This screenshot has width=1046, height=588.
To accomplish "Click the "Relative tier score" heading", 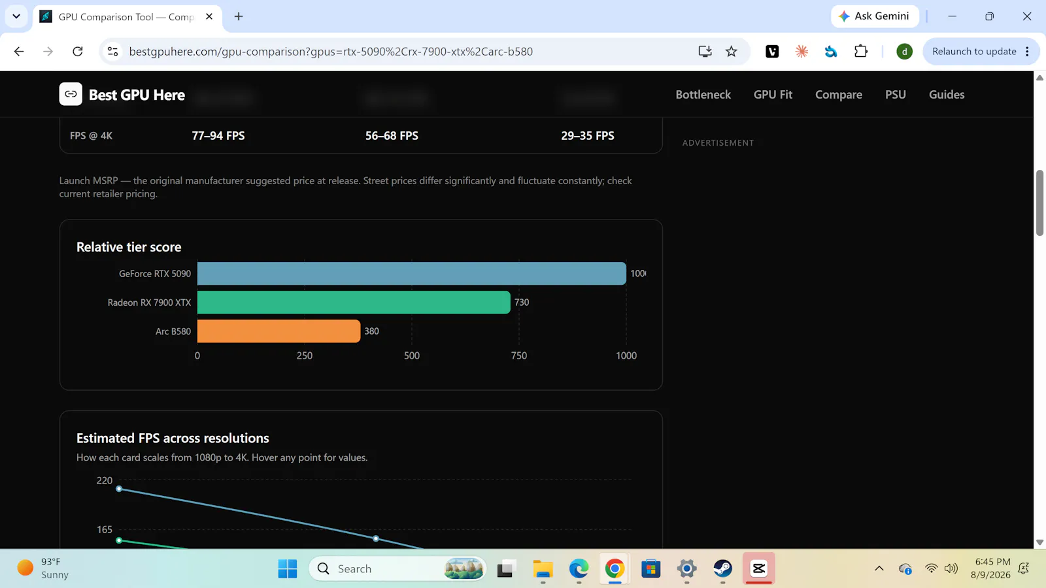I will point(129,247).
